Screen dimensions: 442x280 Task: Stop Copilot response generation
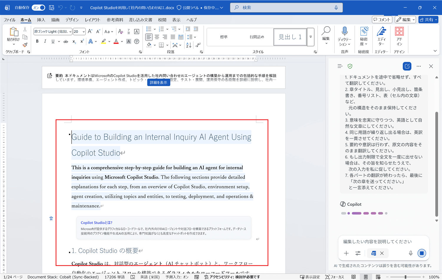coord(422,253)
